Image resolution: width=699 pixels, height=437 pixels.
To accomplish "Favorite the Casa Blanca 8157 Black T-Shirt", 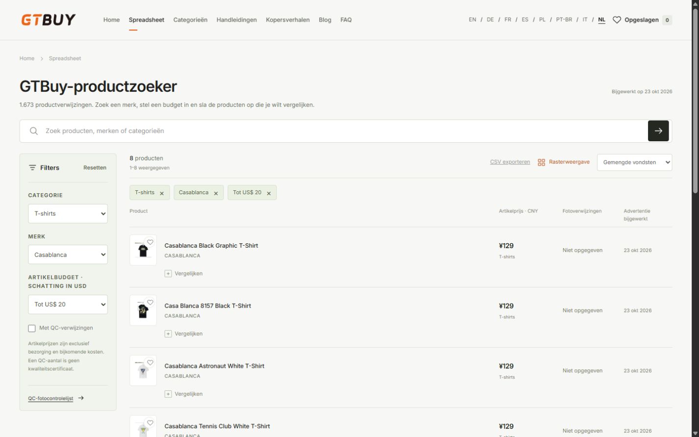I will coord(150,303).
